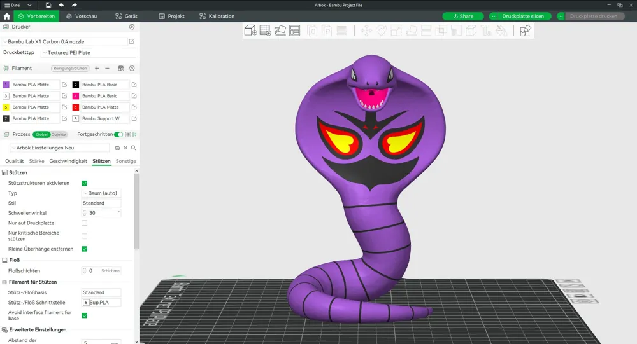Switch to the Vorschau tab
The height and width of the screenshot is (344, 637).
point(82,17)
